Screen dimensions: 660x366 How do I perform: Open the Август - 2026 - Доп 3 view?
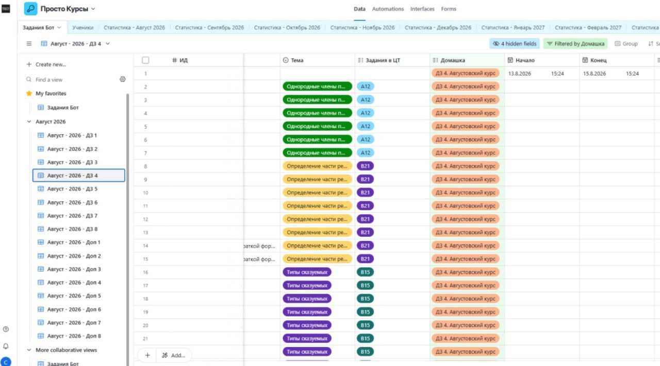78,269
